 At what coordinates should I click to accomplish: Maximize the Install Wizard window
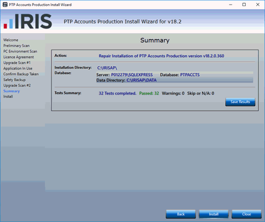coord(244,5)
